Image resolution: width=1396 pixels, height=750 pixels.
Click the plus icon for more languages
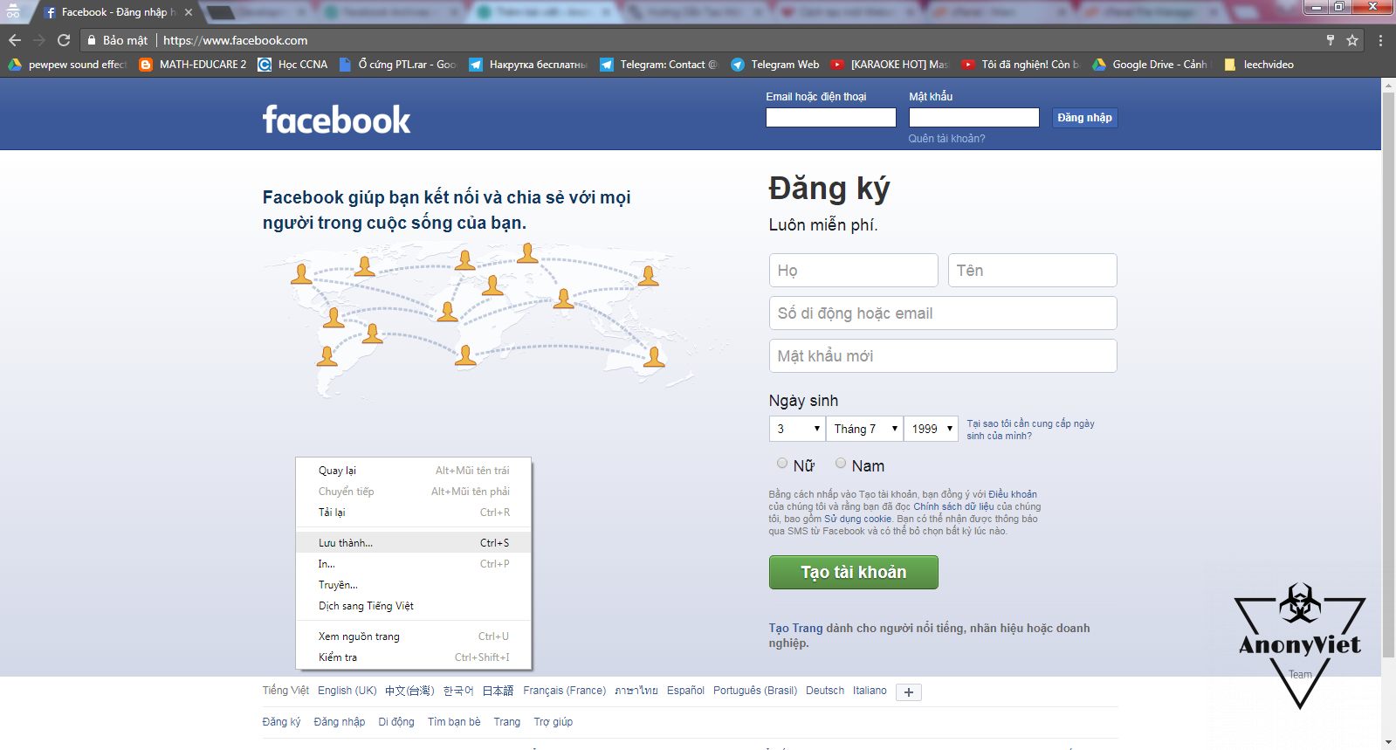(x=909, y=692)
